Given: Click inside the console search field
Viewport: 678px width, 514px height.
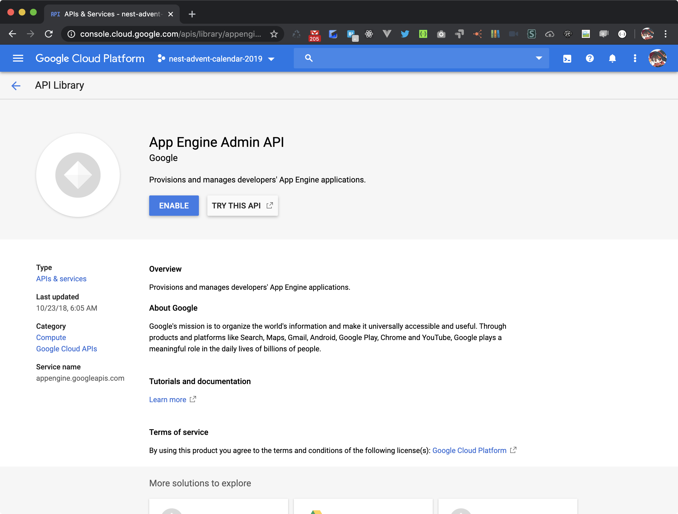Looking at the screenshot, I should tap(421, 58).
